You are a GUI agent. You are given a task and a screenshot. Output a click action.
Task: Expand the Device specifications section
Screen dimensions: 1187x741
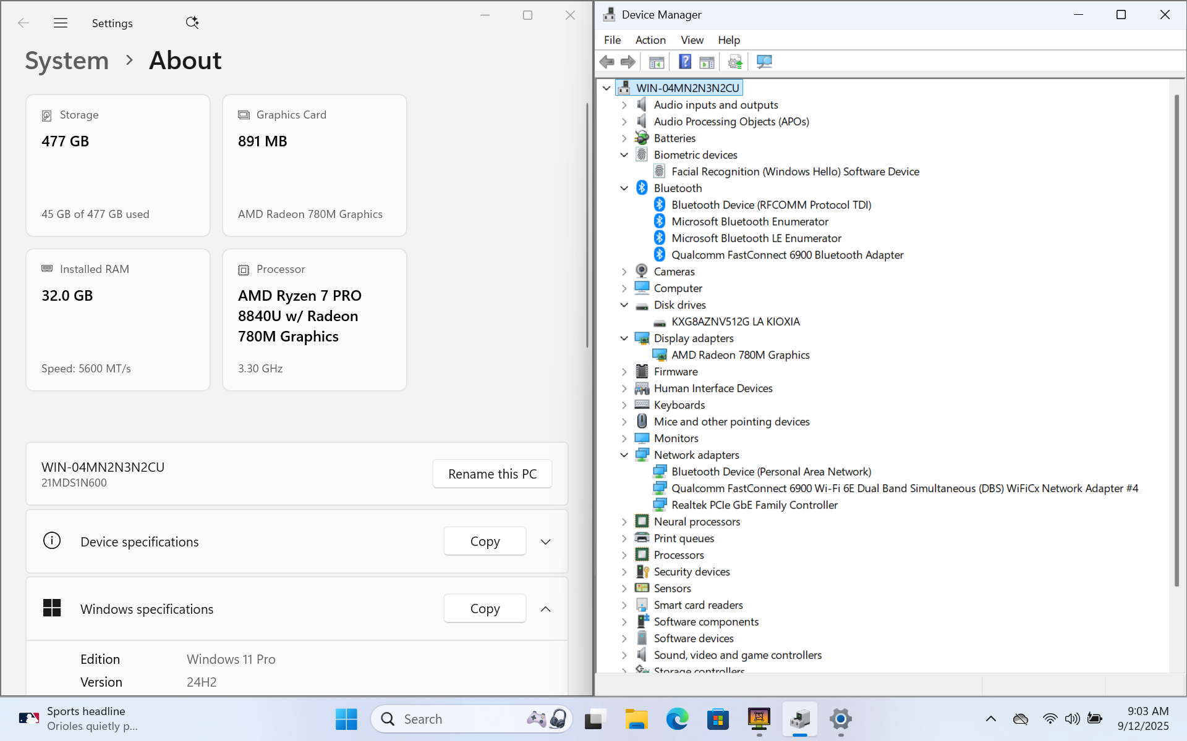(x=545, y=542)
